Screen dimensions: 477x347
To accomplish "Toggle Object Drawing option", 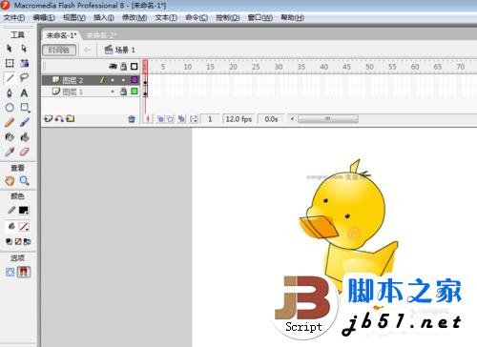I will pos(10,272).
